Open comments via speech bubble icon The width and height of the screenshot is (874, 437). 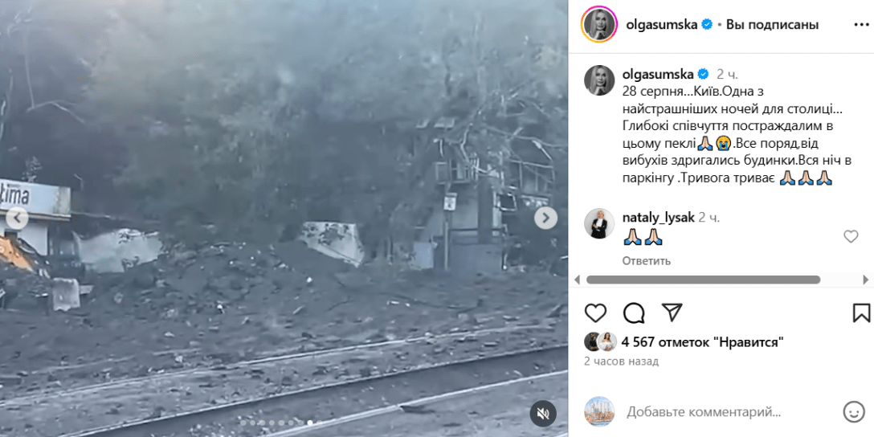tap(634, 313)
